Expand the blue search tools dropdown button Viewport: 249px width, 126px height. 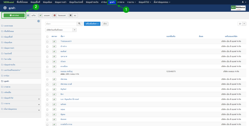pos(92,24)
